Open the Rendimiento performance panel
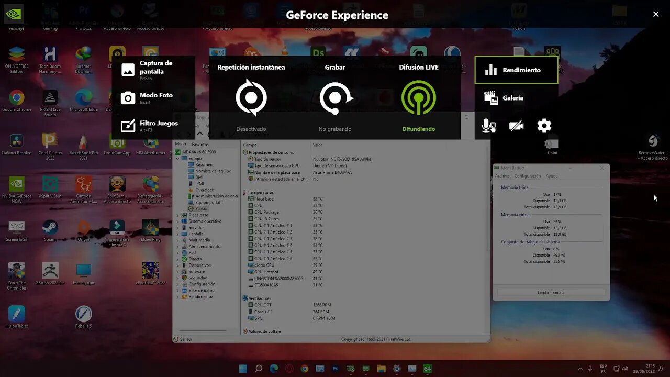The image size is (670, 377). coord(516,70)
